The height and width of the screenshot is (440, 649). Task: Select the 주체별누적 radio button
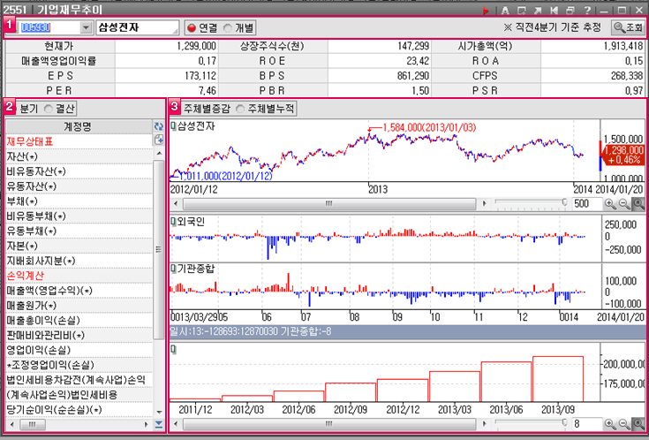[240, 109]
